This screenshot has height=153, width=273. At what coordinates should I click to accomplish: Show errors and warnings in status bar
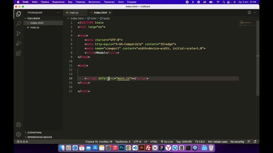(x=22, y=142)
